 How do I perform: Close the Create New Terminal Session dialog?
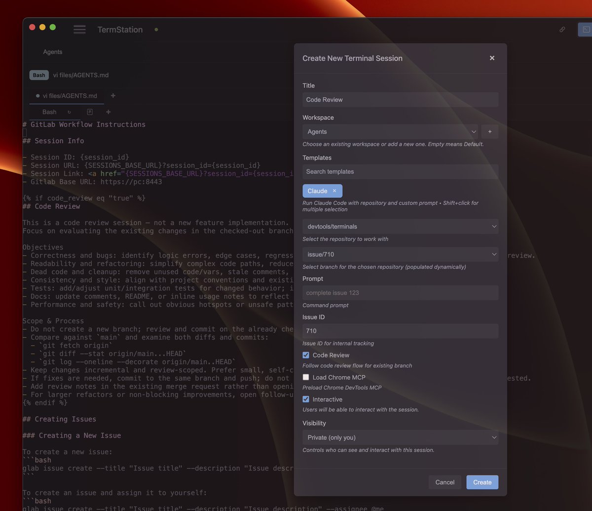(x=492, y=58)
